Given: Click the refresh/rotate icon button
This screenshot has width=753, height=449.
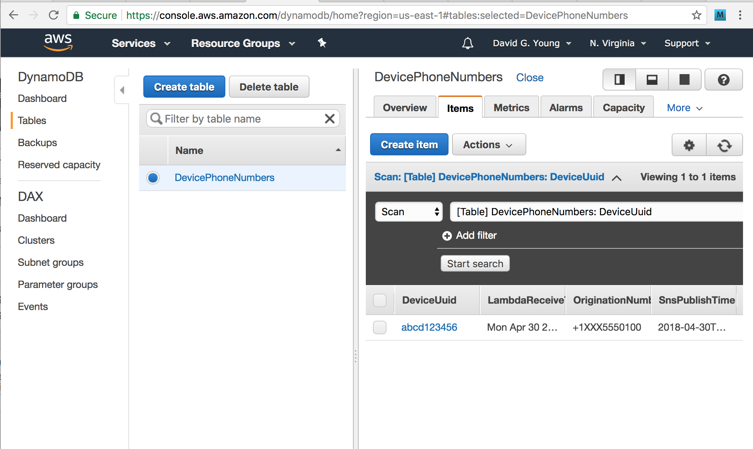Looking at the screenshot, I should 724,145.
